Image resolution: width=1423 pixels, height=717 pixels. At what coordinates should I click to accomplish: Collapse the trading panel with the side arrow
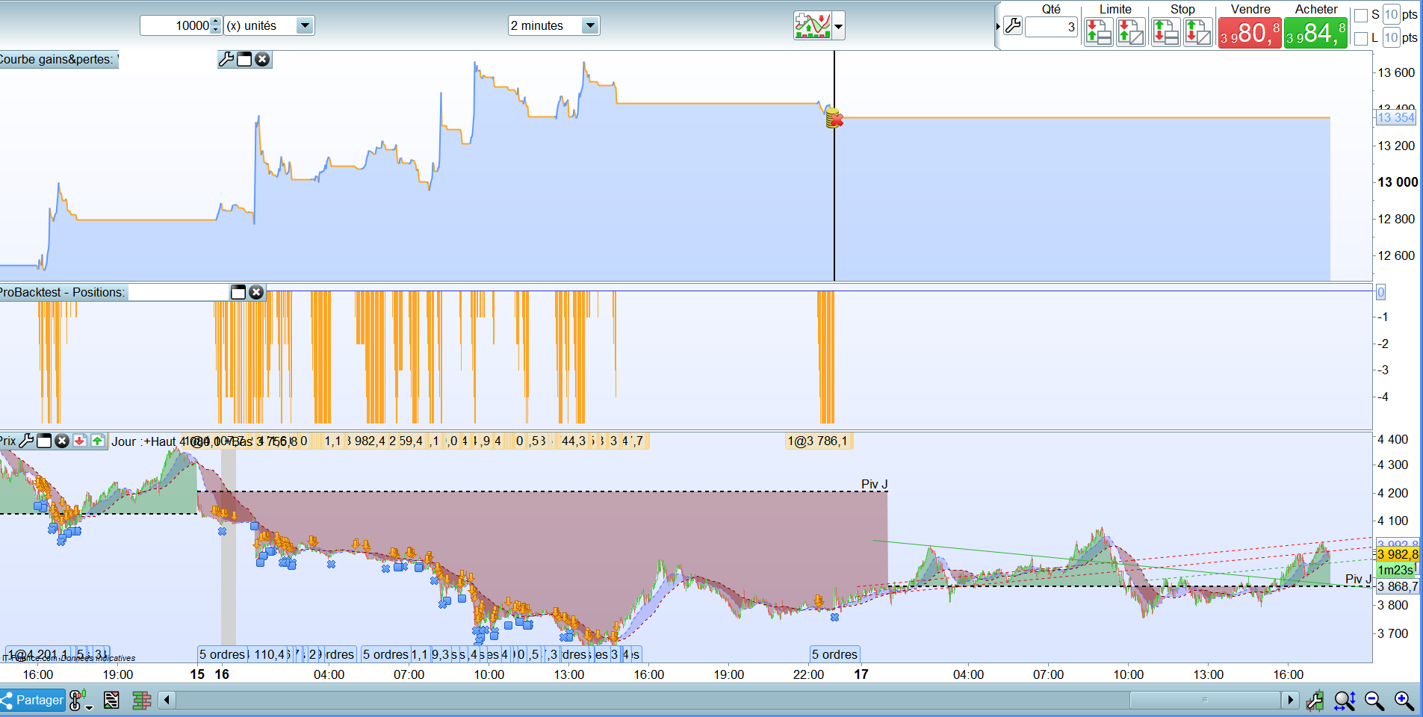point(998,27)
